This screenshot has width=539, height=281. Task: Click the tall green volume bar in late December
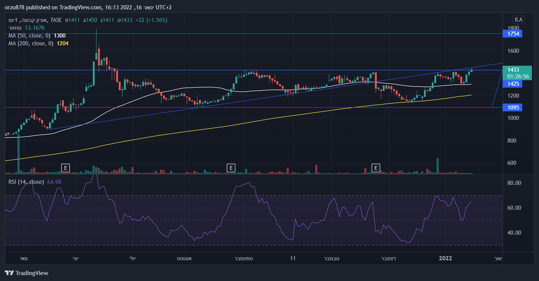[x=438, y=166]
